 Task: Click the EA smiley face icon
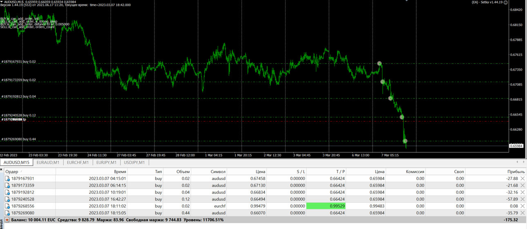click(x=505, y=2)
